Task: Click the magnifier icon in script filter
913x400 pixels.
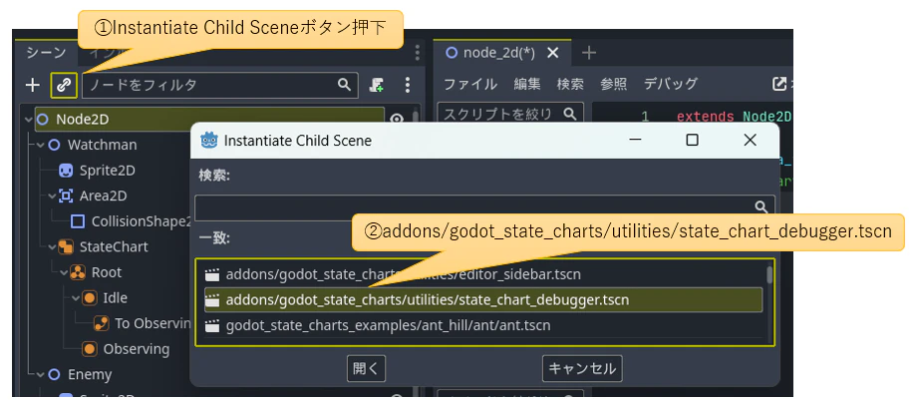Action: [x=570, y=113]
